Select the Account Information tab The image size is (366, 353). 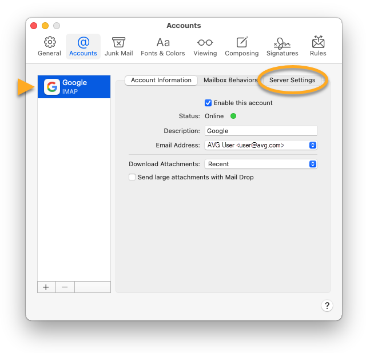[x=161, y=80]
